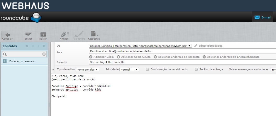Save draft using the Salvar icon

43,35
